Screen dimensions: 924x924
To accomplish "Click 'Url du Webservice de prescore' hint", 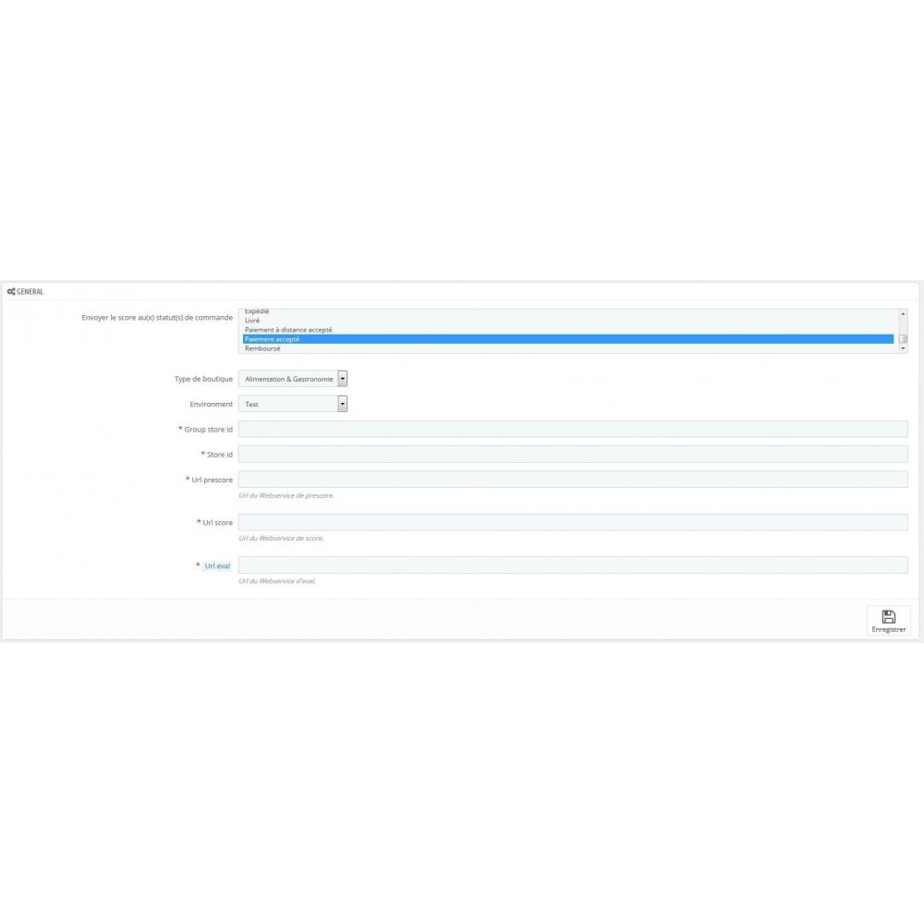I will tap(286, 495).
